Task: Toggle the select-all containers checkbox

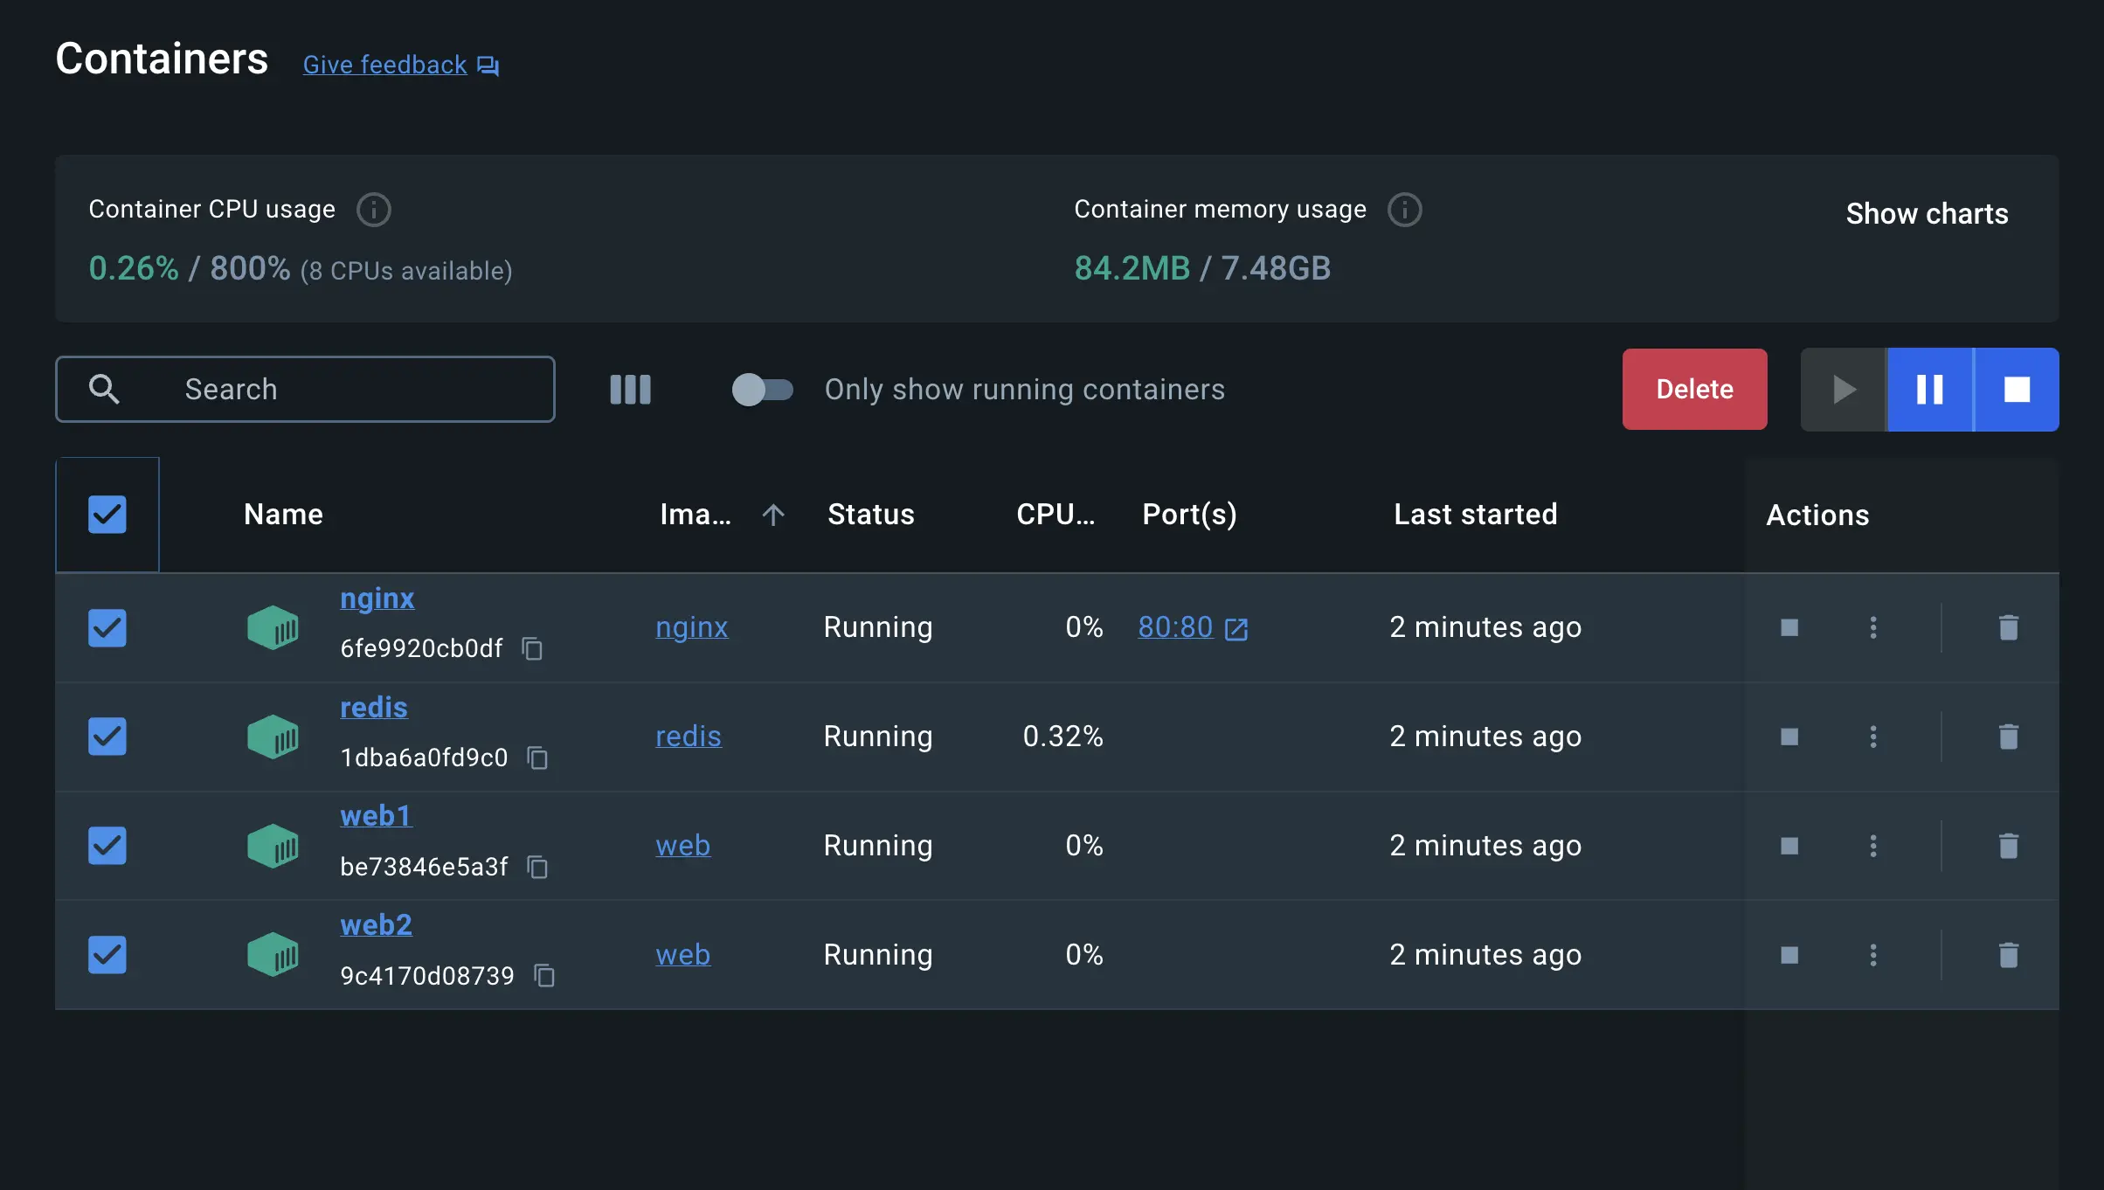Action: click(107, 513)
